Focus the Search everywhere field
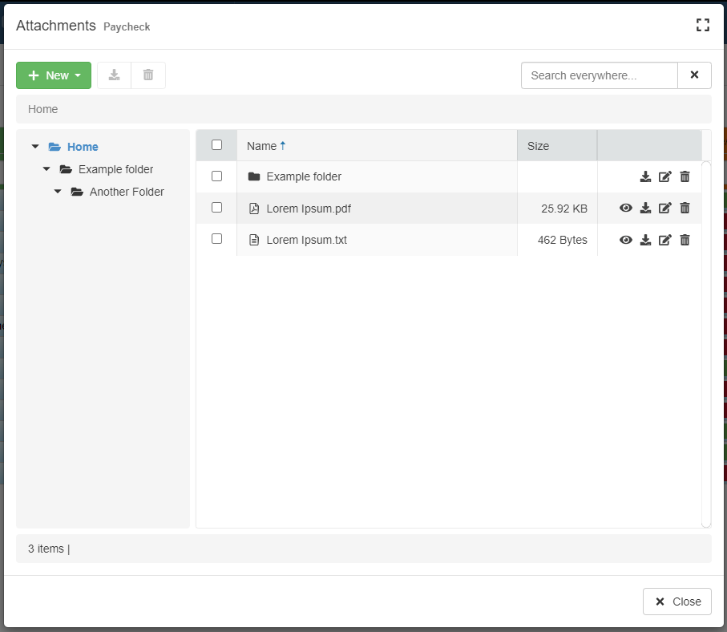This screenshot has width=727, height=632. 599,75
